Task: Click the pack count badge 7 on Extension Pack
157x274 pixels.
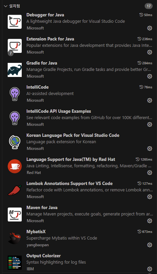Action: [x=11, y=53]
